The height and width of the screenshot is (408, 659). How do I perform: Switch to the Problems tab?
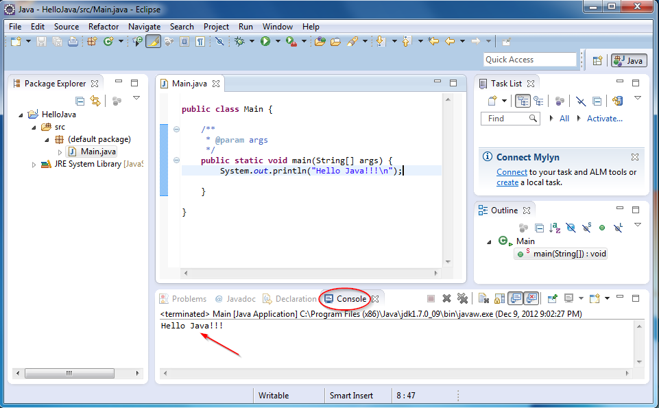pyautogui.click(x=183, y=299)
